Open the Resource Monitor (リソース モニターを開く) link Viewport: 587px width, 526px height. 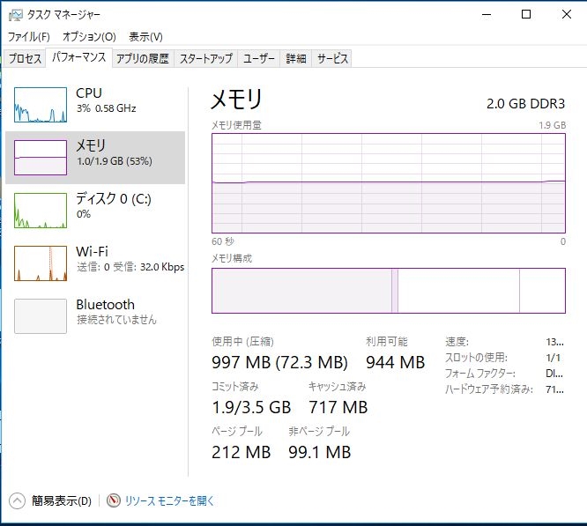(x=170, y=500)
